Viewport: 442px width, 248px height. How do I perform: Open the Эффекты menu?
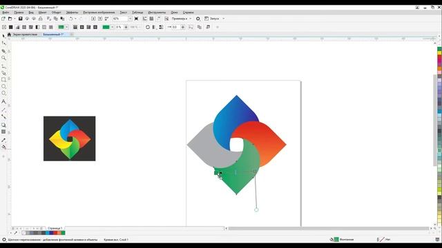[72, 12]
